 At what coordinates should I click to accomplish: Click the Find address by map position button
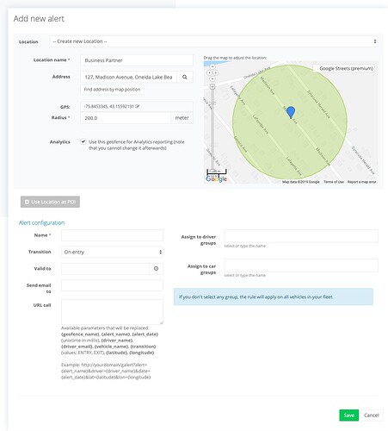coord(112,90)
